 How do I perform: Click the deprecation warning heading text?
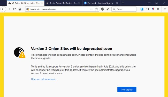pyautogui.click(x=72, y=49)
